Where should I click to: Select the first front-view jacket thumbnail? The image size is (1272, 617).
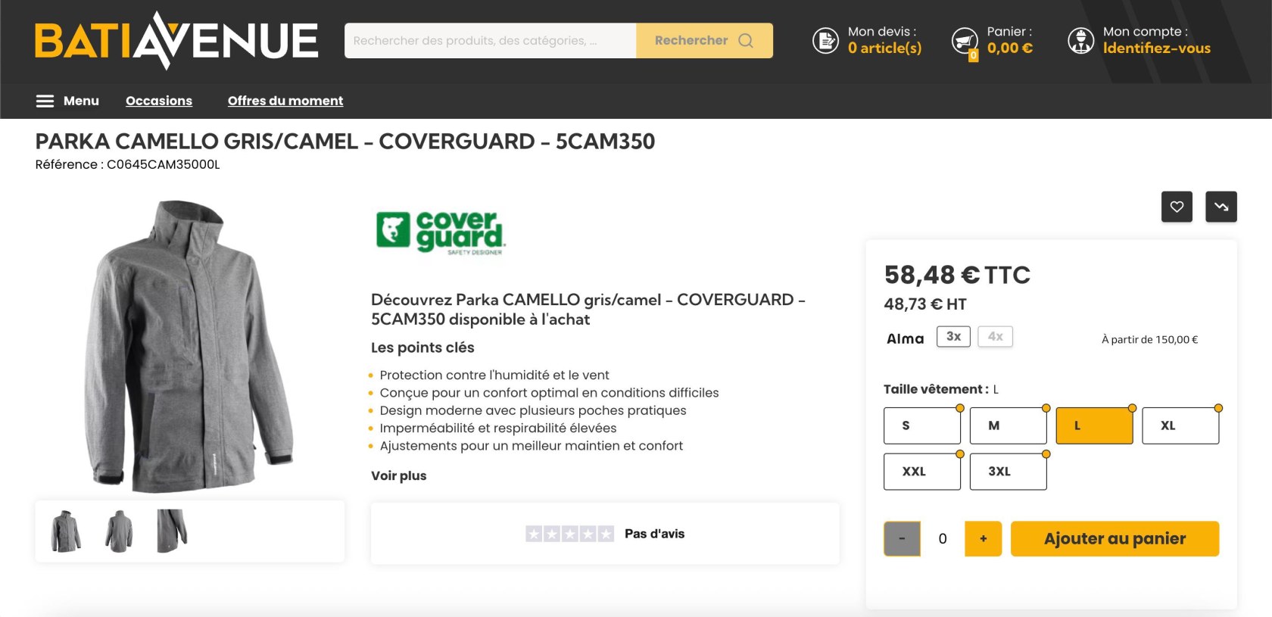66,531
